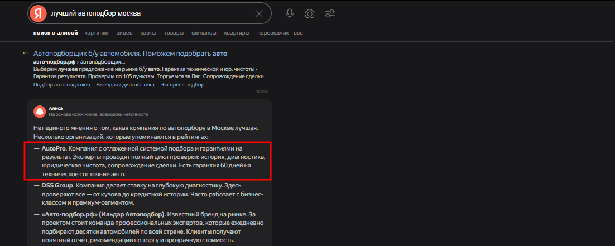
Task: Open the квартиры tab
Action: point(237,33)
